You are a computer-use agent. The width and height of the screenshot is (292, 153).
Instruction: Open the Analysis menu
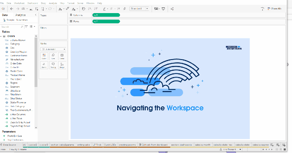53,3
